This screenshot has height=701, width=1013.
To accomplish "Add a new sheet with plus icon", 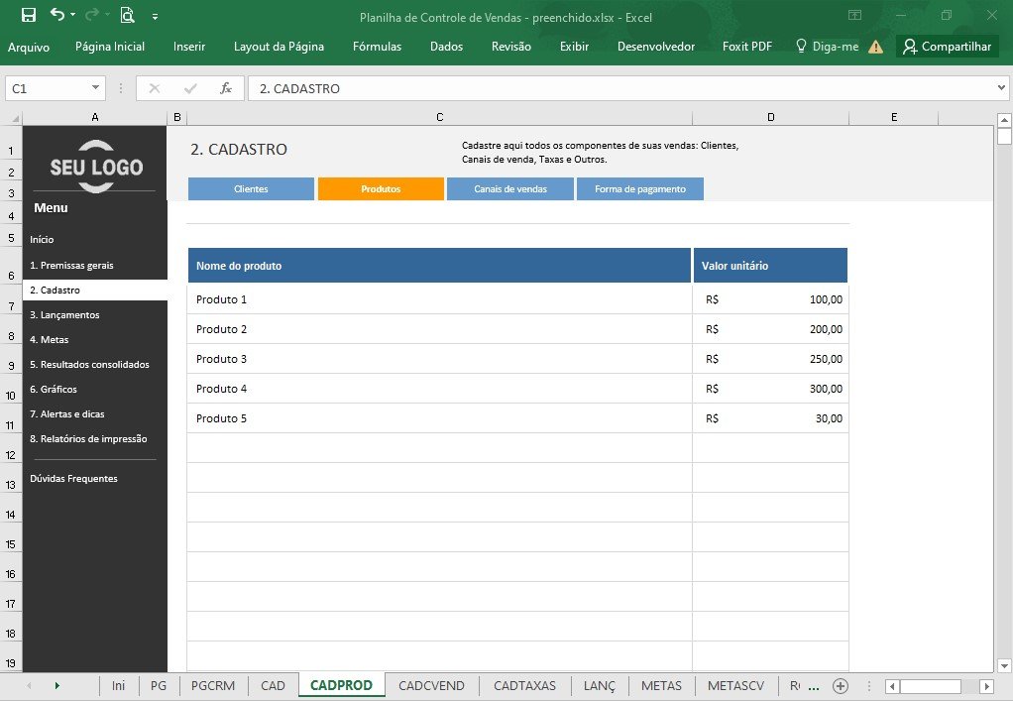I will pyautogui.click(x=840, y=685).
